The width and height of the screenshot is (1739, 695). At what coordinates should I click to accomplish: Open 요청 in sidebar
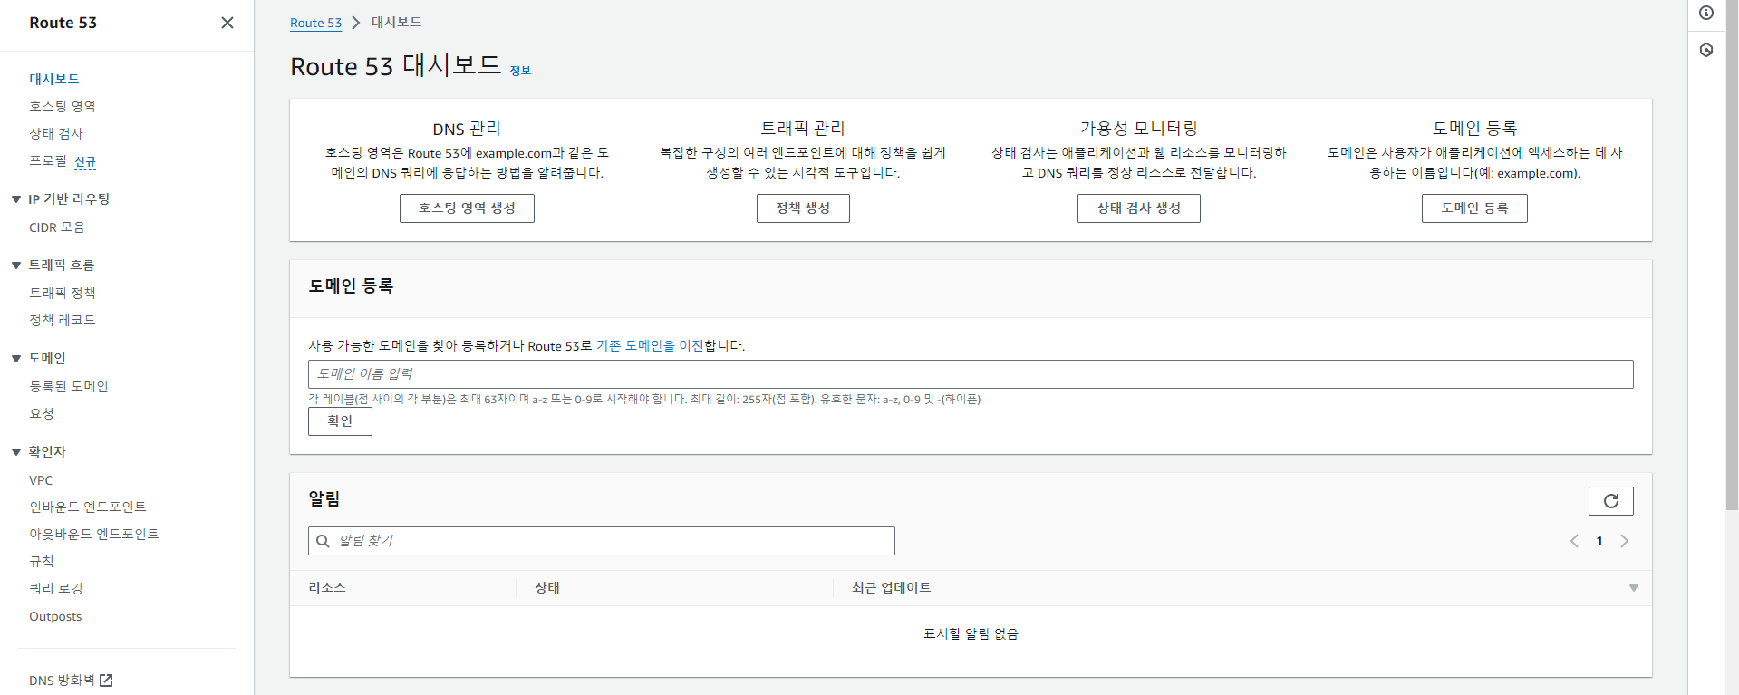(x=42, y=413)
